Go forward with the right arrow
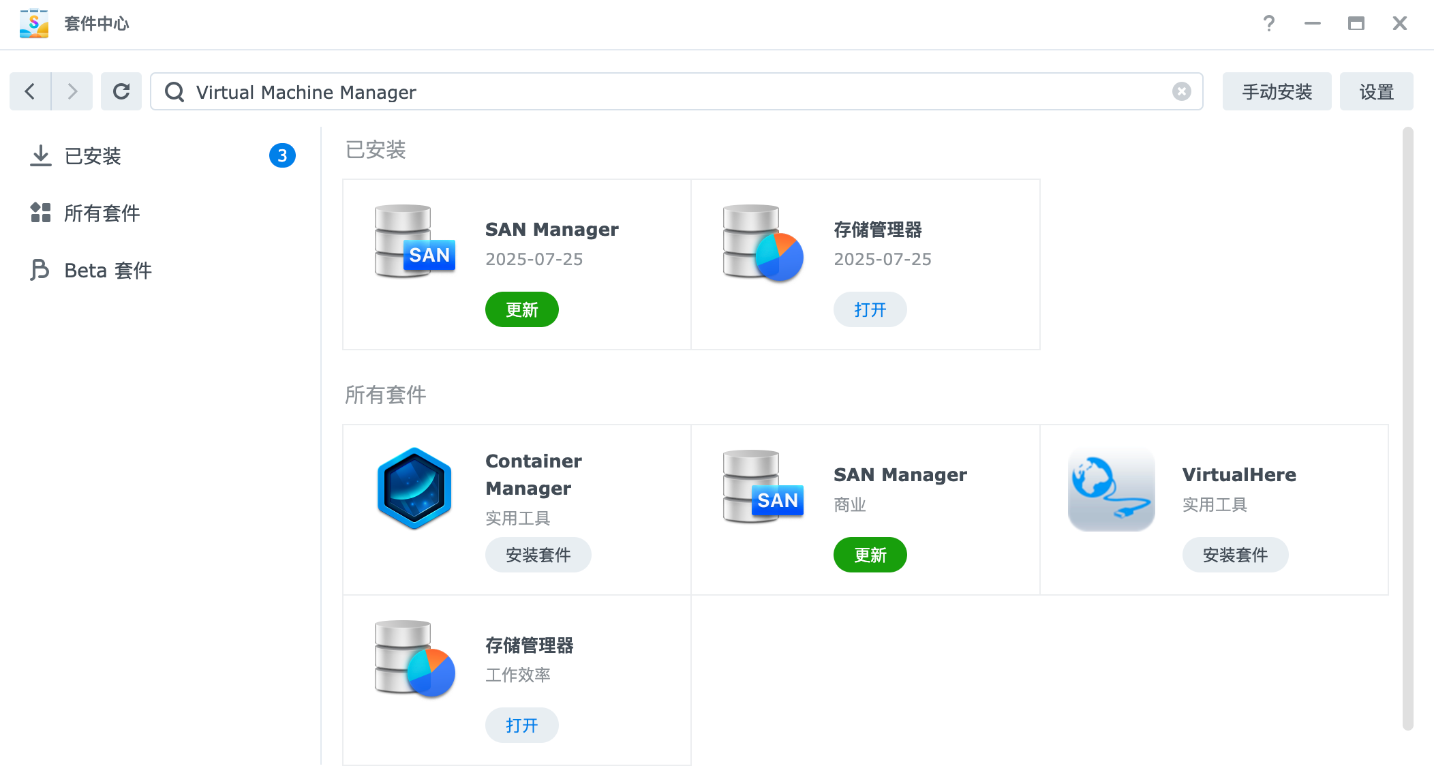The width and height of the screenshot is (1434, 781). [x=72, y=91]
